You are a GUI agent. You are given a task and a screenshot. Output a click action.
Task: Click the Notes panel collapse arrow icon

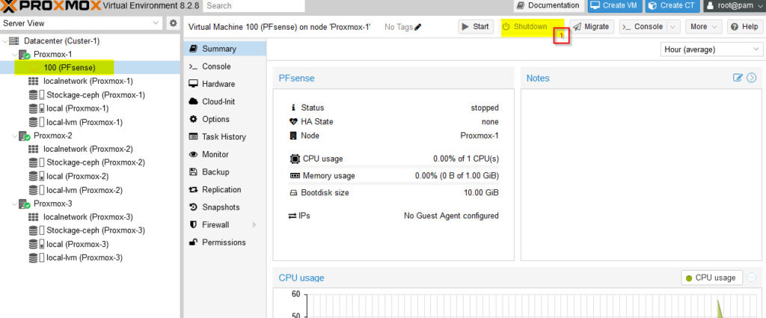(752, 78)
